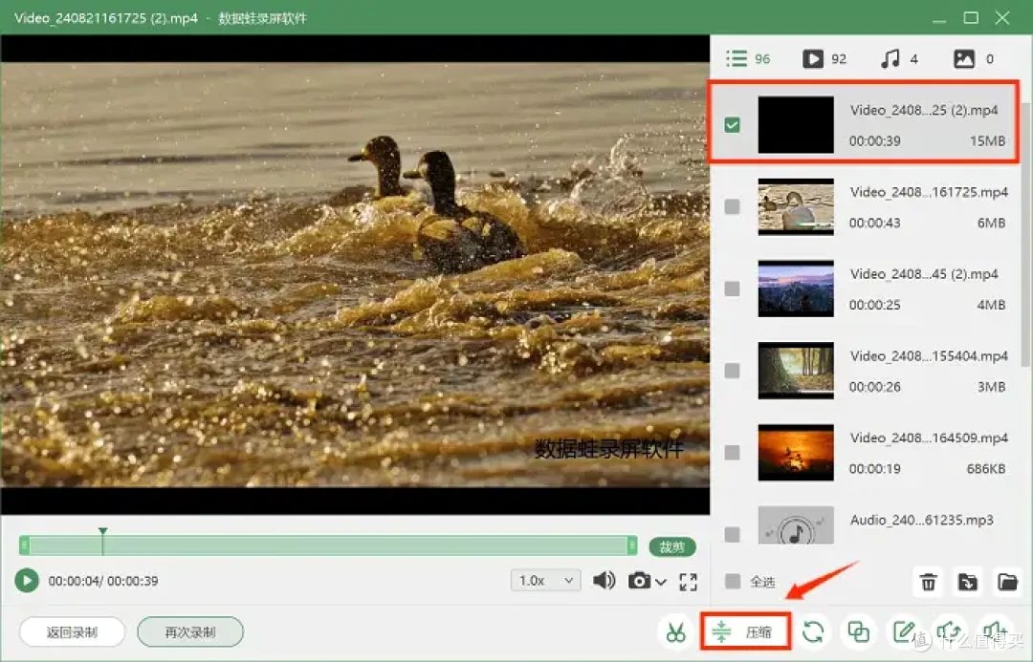Click the left trim handle on timeline
This screenshot has height=662, width=1033.
coord(24,545)
